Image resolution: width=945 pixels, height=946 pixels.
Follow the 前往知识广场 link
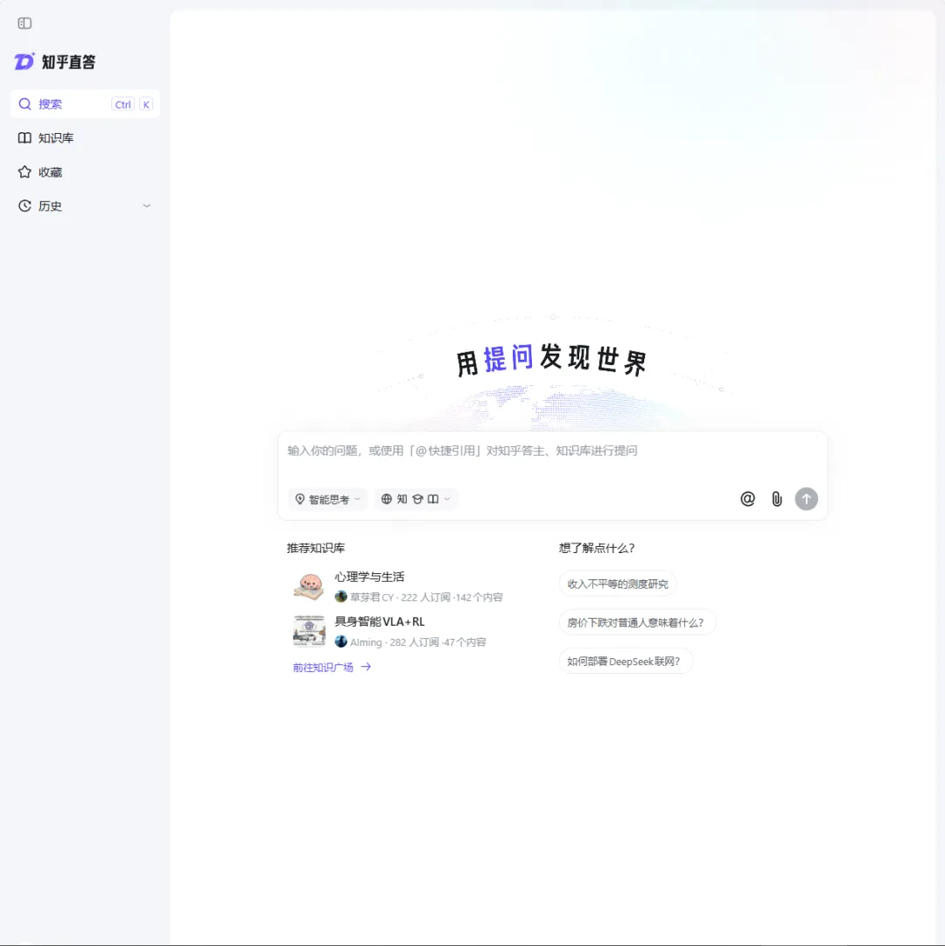pyautogui.click(x=332, y=667)
